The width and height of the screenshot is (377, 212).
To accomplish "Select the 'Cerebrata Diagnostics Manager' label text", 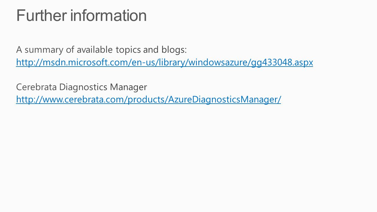I will pyautogui.click(x=81, y=87).
